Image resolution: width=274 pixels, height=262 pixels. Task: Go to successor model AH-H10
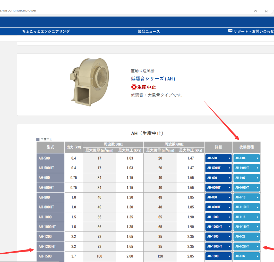246,197
